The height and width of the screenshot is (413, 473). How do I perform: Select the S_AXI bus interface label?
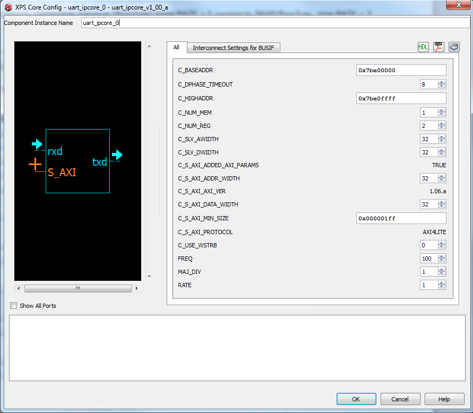click(62, 172)
